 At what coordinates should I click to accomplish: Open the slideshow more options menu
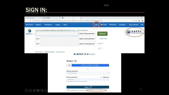coord(46,91)
